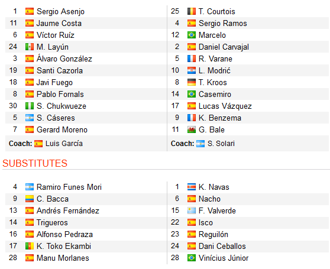Click the Cameroon flag next to K. Toko Ekambi
Screen dimensions: 330x269
click(x=30, y=246)
